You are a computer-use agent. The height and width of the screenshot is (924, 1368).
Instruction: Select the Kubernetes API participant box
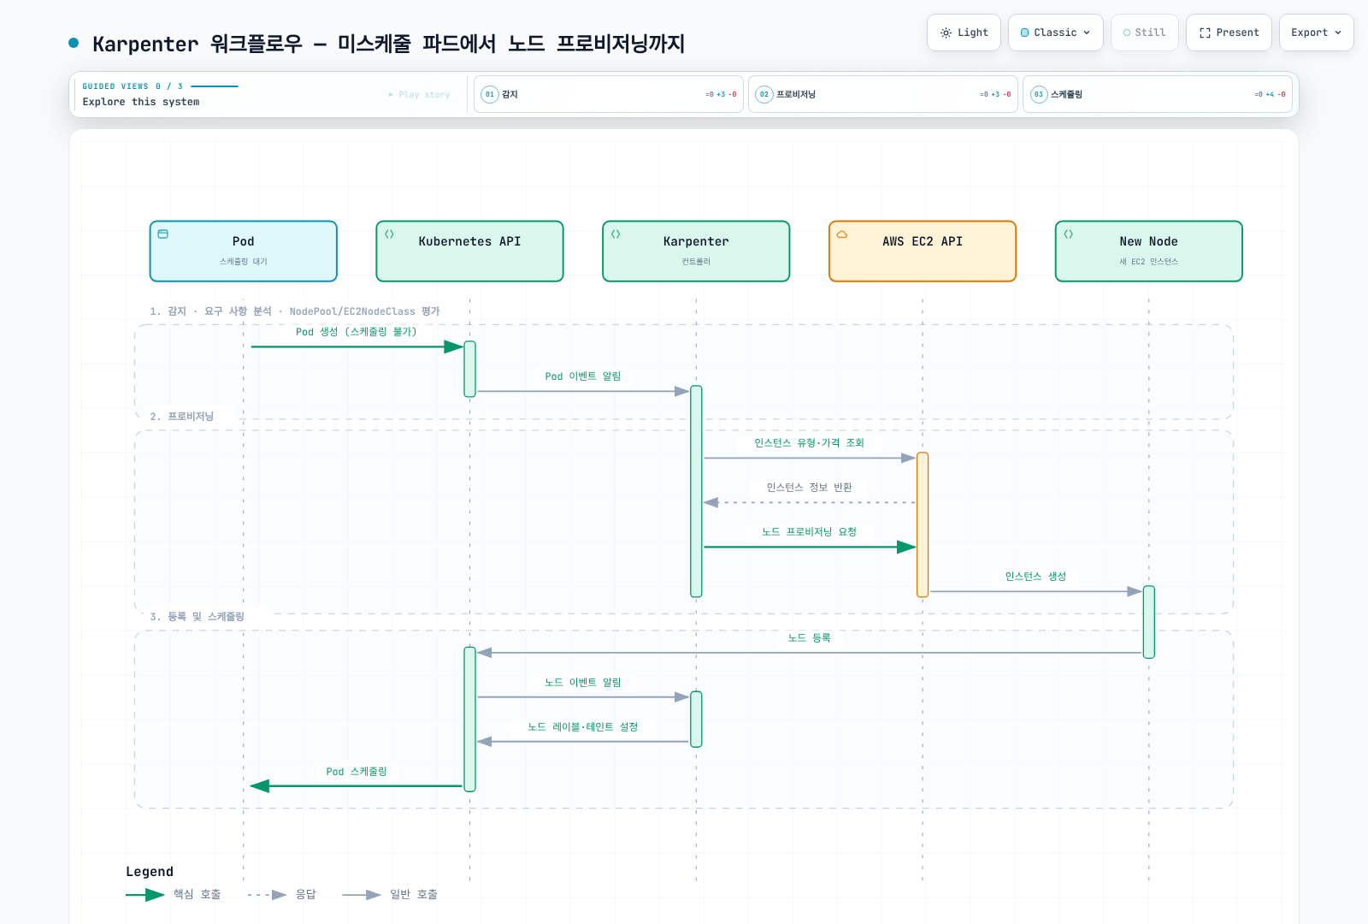coord(469,251)
